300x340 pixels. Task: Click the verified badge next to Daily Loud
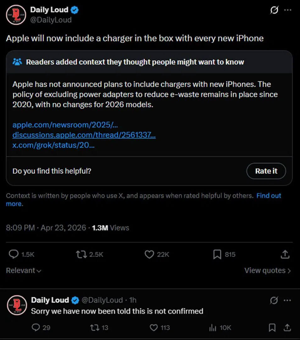[74, 9]
